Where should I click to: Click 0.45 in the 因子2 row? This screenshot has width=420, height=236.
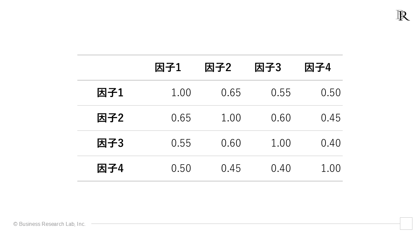(x=331, y=118)
